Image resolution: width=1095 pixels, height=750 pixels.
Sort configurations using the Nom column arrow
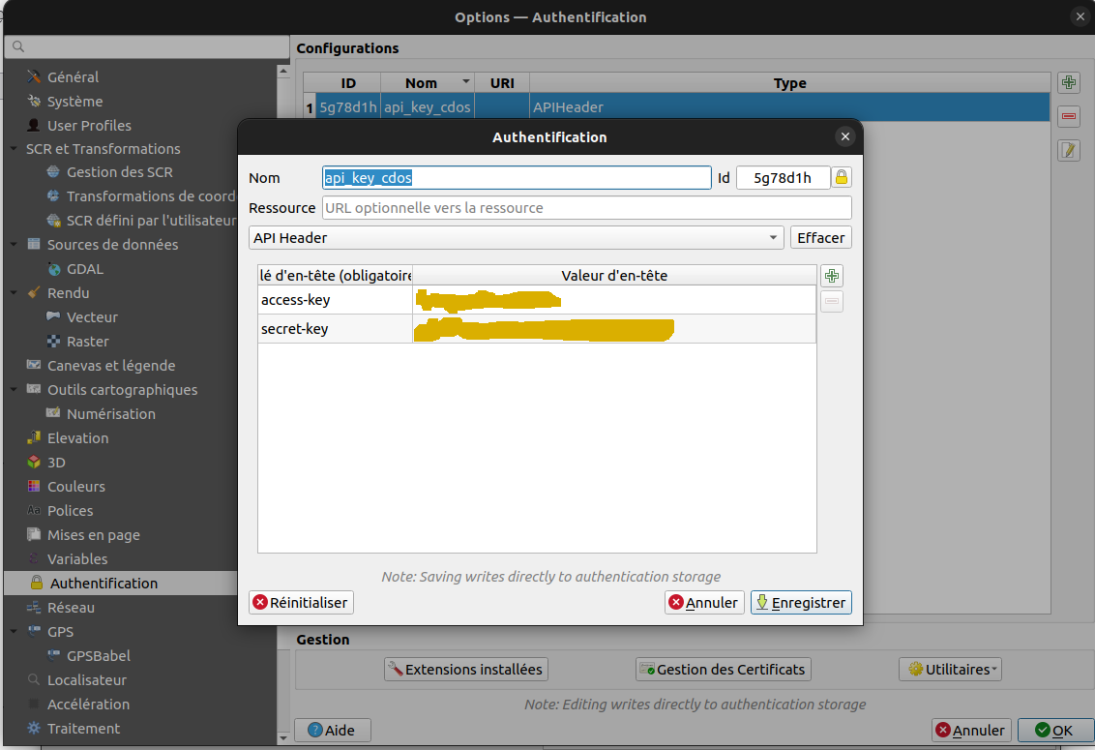(464, 82)
